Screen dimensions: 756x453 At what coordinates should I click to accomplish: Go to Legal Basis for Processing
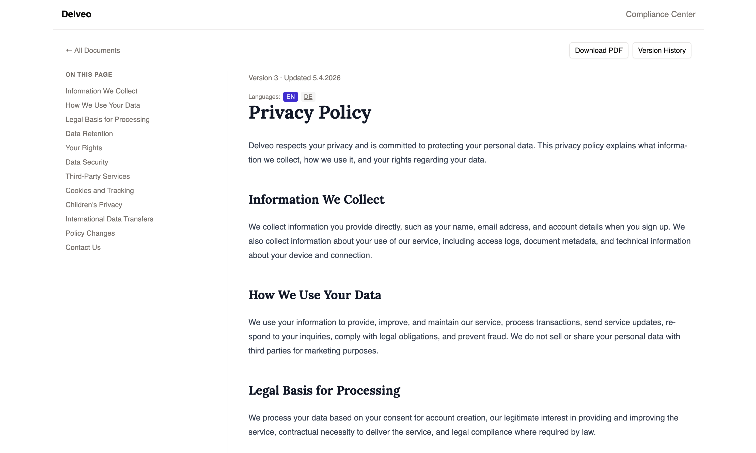pos(107,119)
